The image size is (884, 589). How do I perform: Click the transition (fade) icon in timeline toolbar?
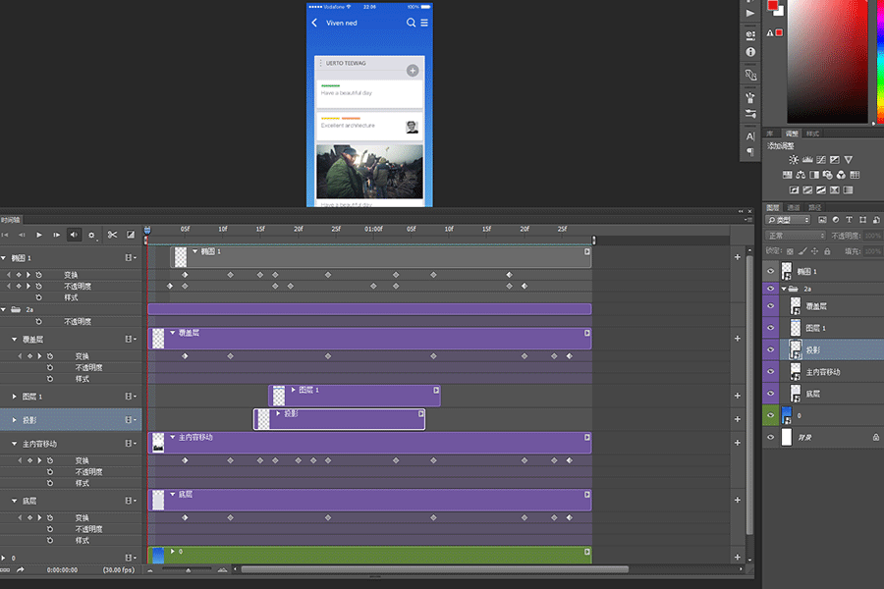click(x=131, y=235)
